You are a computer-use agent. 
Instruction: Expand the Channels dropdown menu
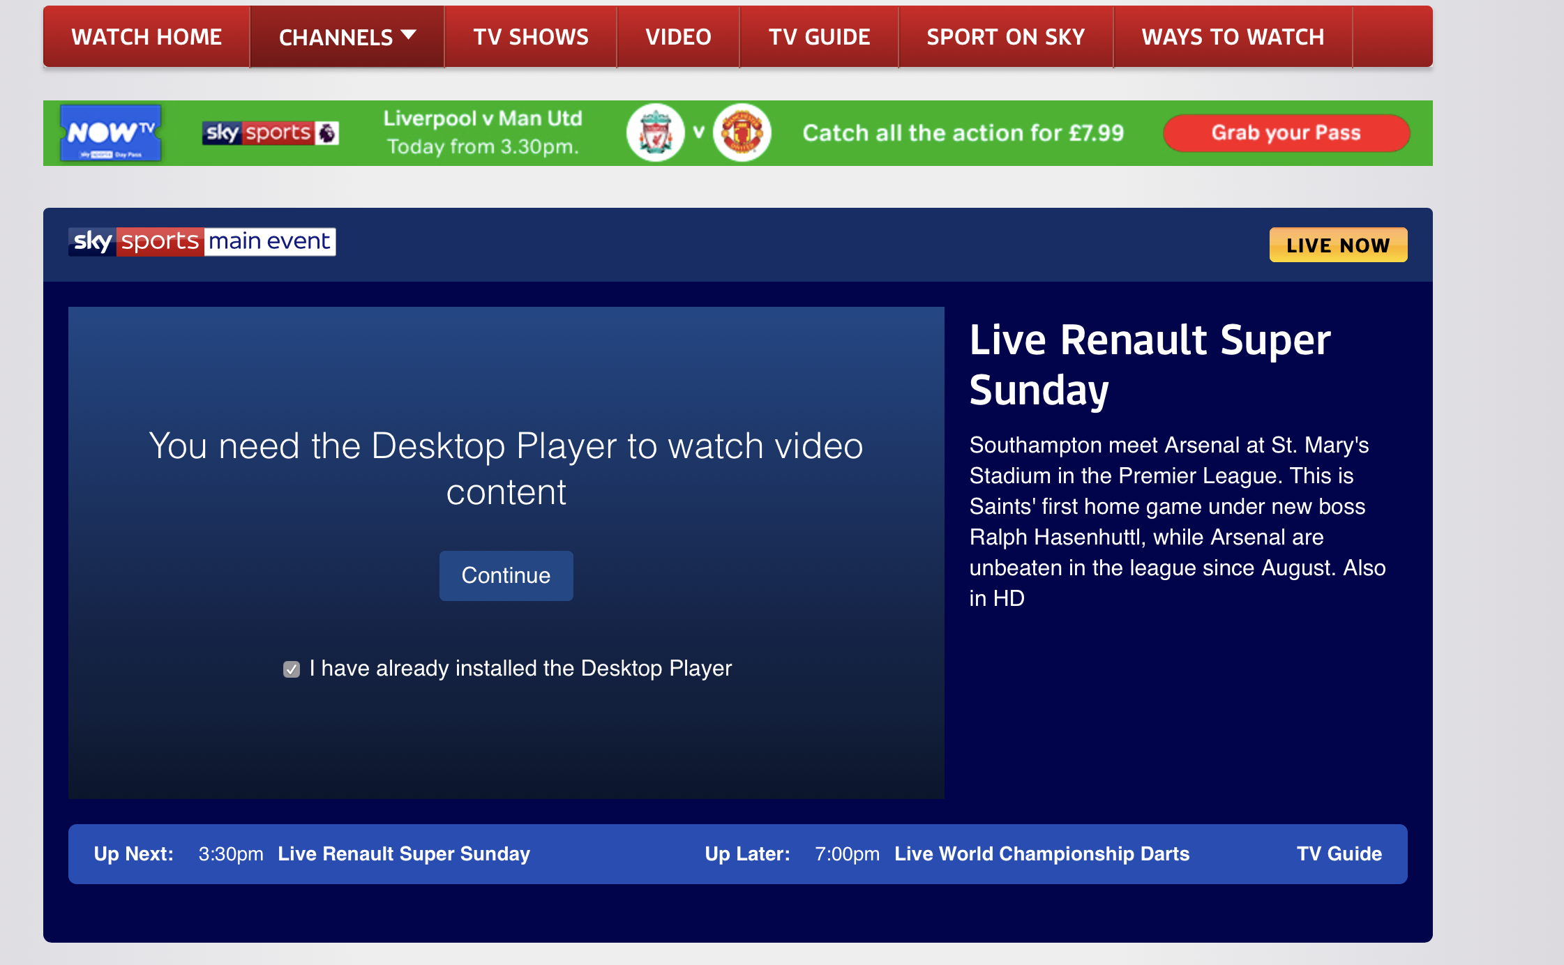347,37
